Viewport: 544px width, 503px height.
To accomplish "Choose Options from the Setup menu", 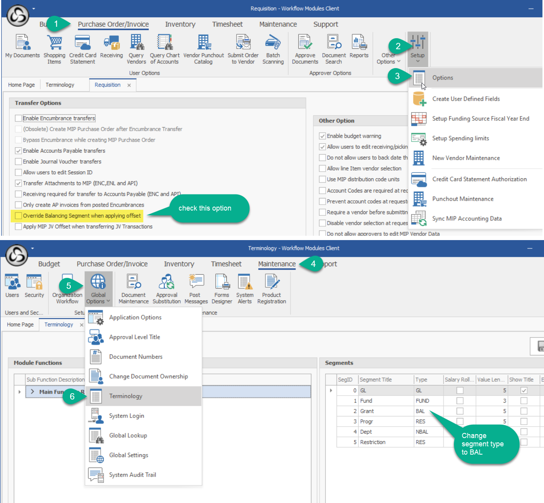I will tap(442, 78).
